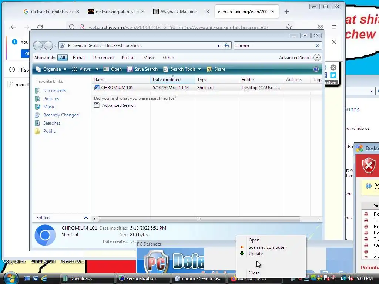Open the address bar history dropdown
Screen dimensions: 379x284
[218, 45]
